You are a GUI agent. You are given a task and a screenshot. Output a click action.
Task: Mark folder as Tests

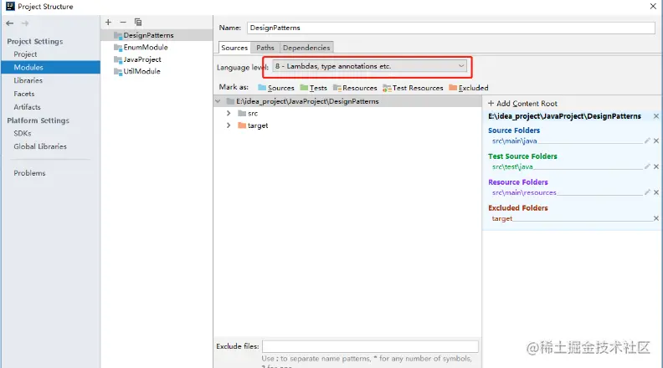pos(313,88)
